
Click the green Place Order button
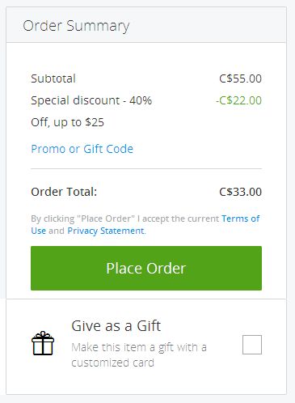[146, 268]
